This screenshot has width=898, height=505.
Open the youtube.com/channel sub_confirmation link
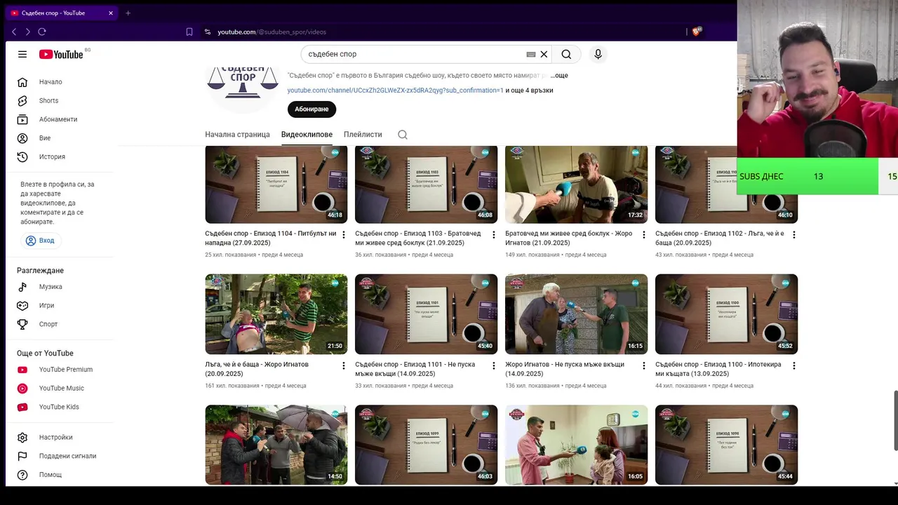(395, 90)
